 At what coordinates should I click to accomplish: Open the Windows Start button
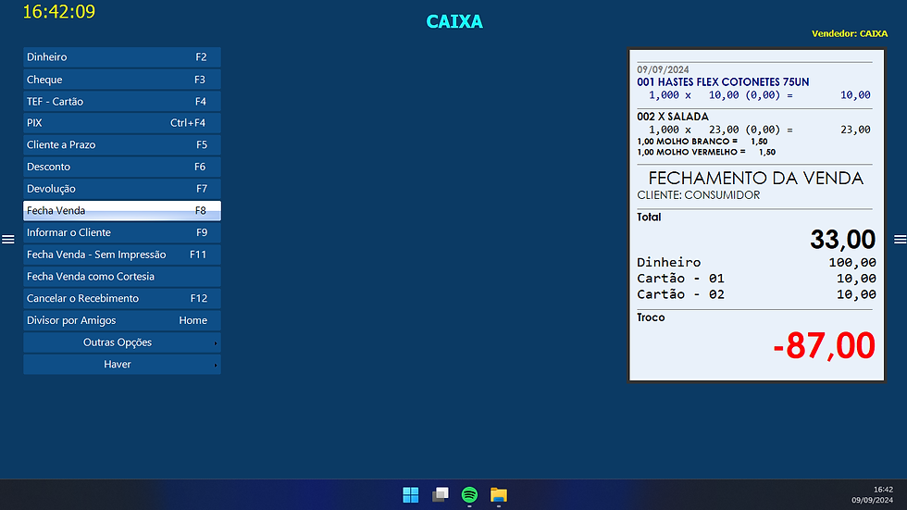click(x=411, y=495)
